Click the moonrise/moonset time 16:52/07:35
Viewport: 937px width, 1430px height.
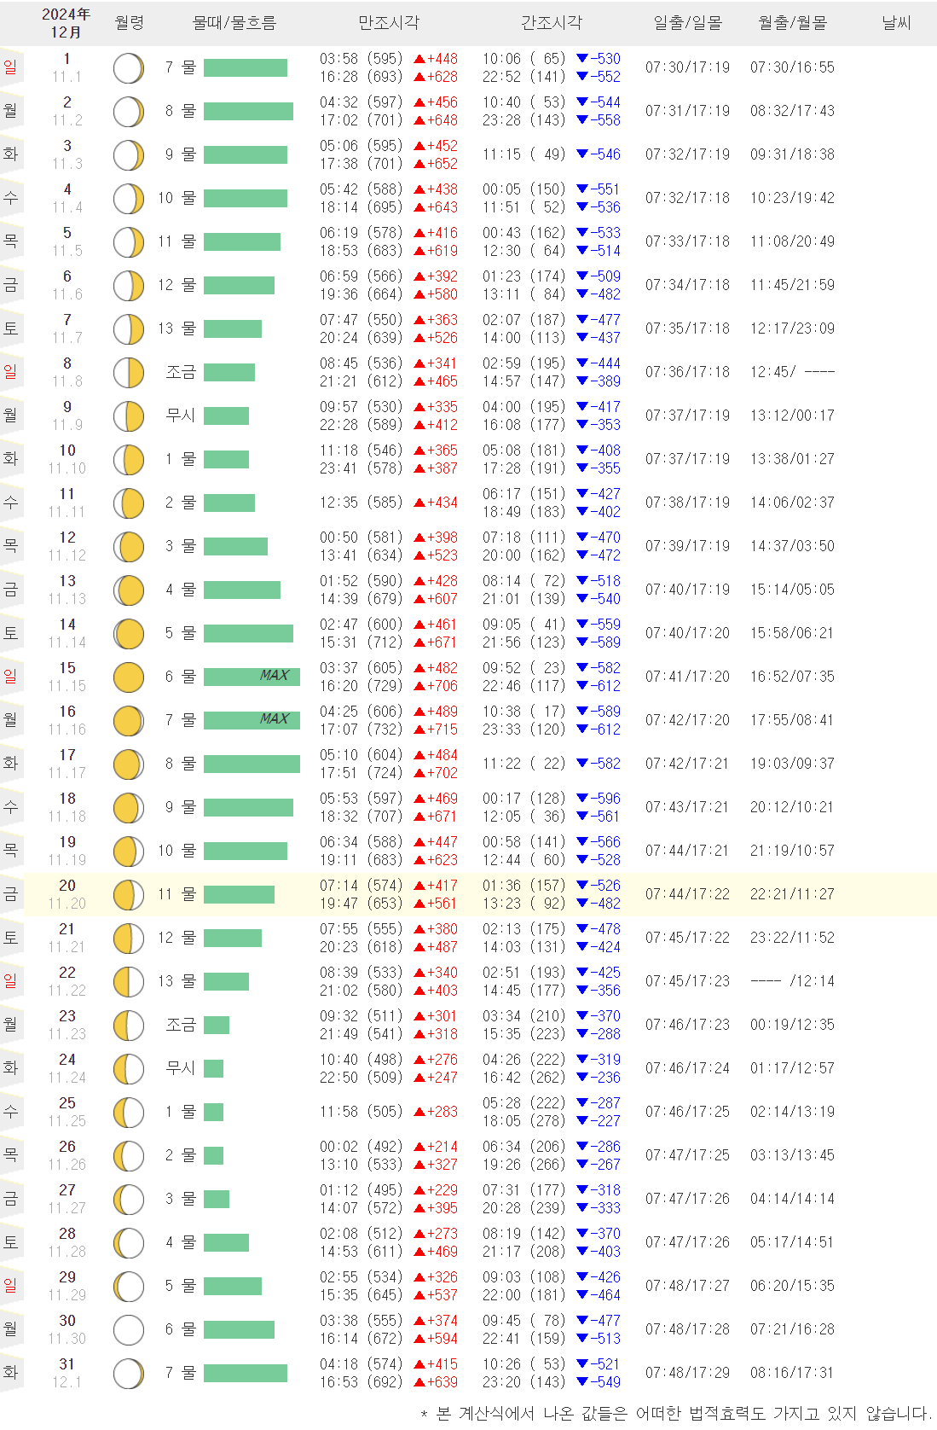[x=792, y=677]
